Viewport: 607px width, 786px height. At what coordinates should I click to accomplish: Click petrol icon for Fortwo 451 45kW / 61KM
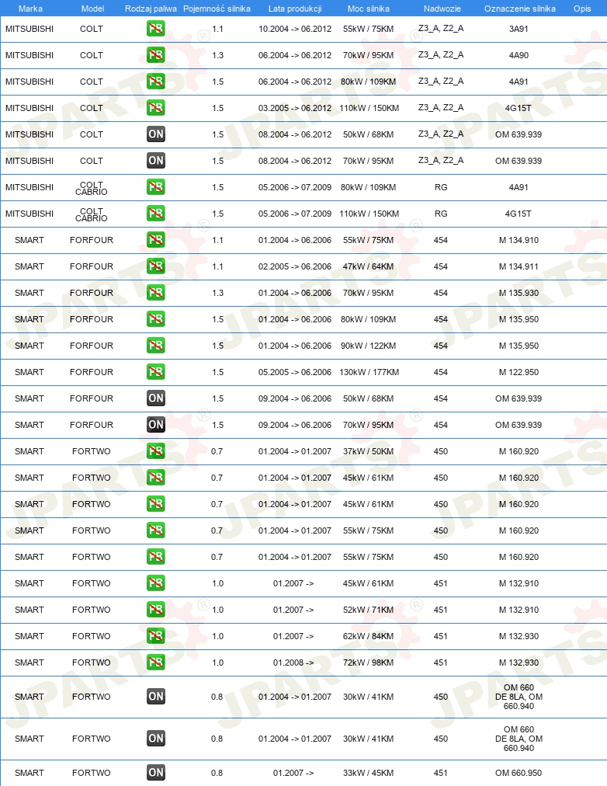click(156, 583)
